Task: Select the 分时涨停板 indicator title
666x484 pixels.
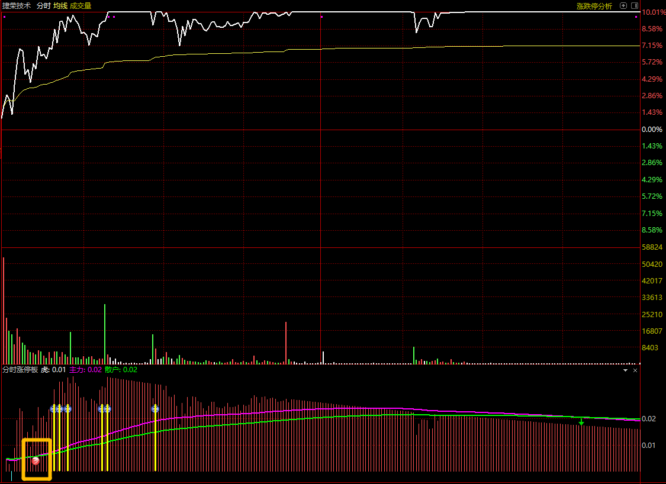Action: pos(20,370)
